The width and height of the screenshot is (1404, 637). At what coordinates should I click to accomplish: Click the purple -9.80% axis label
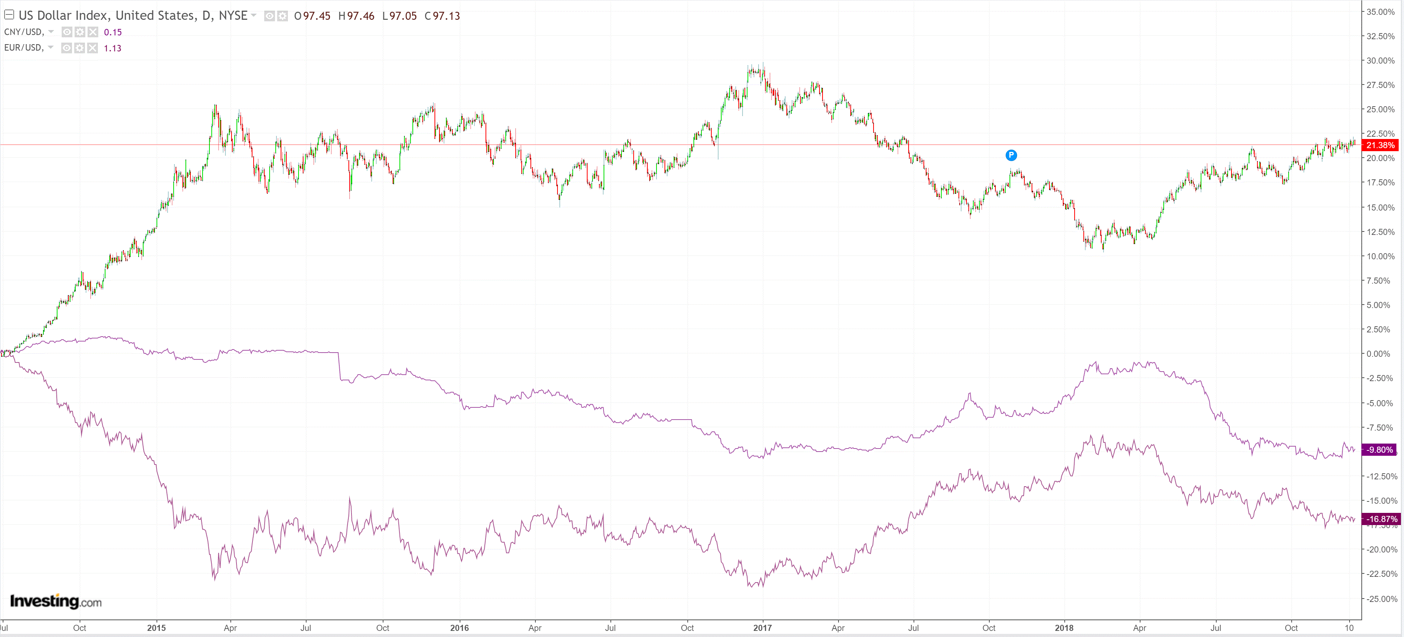1380,450
